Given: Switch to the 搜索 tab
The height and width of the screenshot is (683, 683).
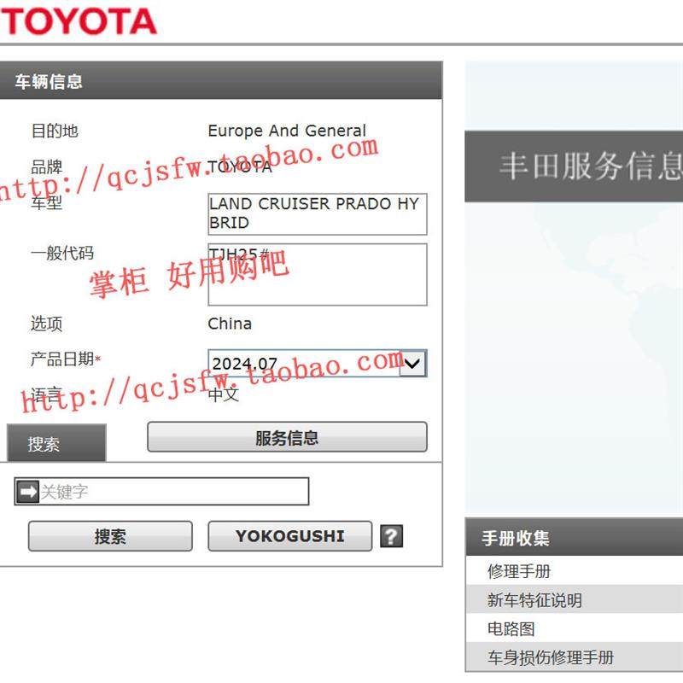Looking at the screenshot, I should click(x=56, y=443).
